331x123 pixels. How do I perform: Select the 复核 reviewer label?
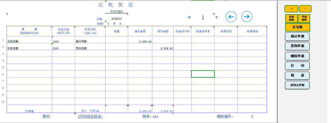point(47,117)
